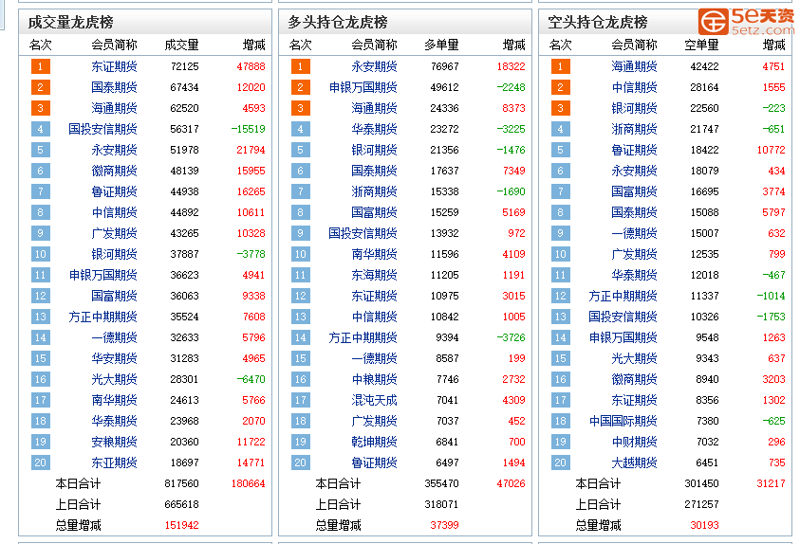Click change value 10772

point(772,151)
